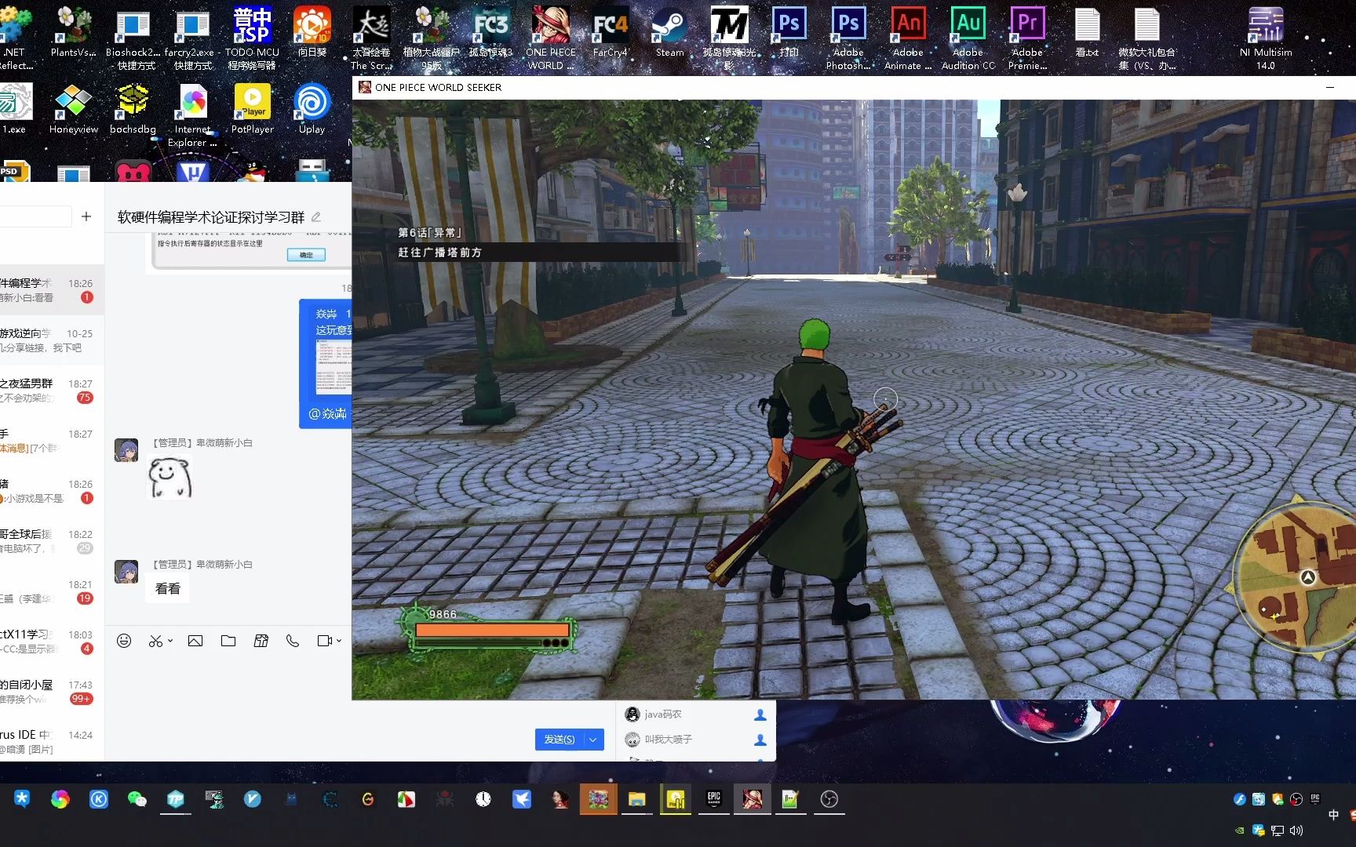1356x847 pixels.
Task: Click the send image icon in chat toolbar
Action: click(195, 641)
